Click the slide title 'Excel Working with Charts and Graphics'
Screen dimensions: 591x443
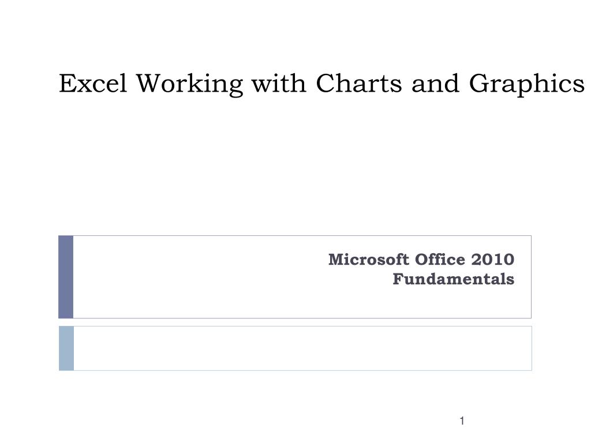pos(321,84)
